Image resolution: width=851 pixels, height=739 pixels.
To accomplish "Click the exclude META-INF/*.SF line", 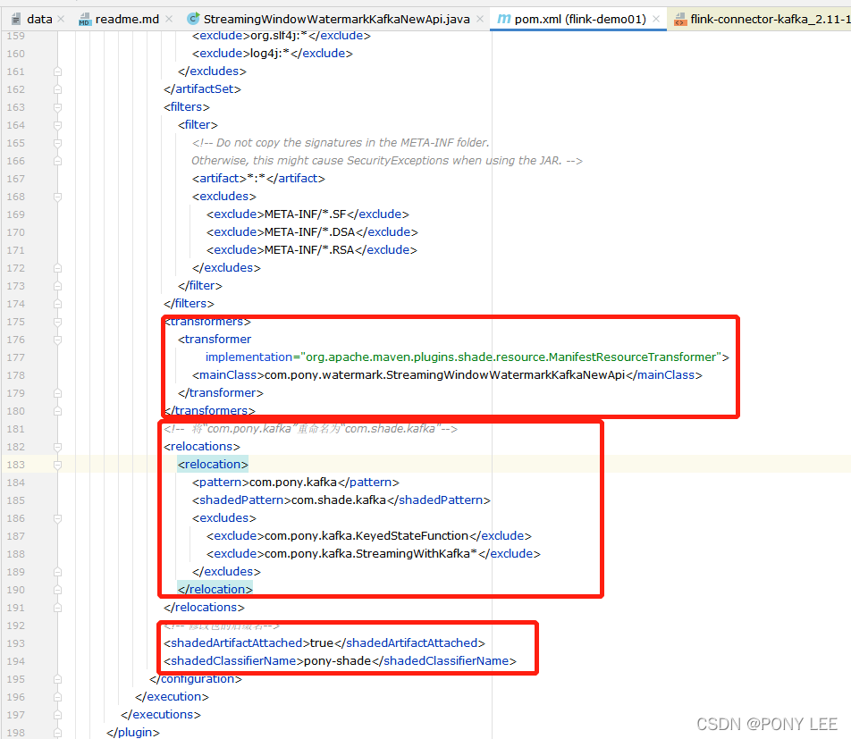I will [x=308, y=214].
